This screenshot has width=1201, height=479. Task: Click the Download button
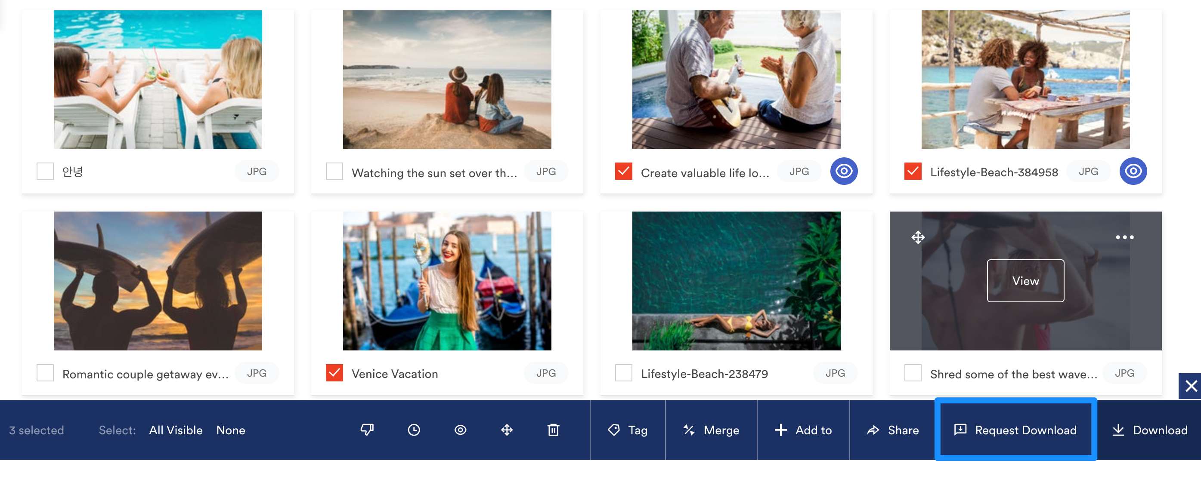point(1149,430)
